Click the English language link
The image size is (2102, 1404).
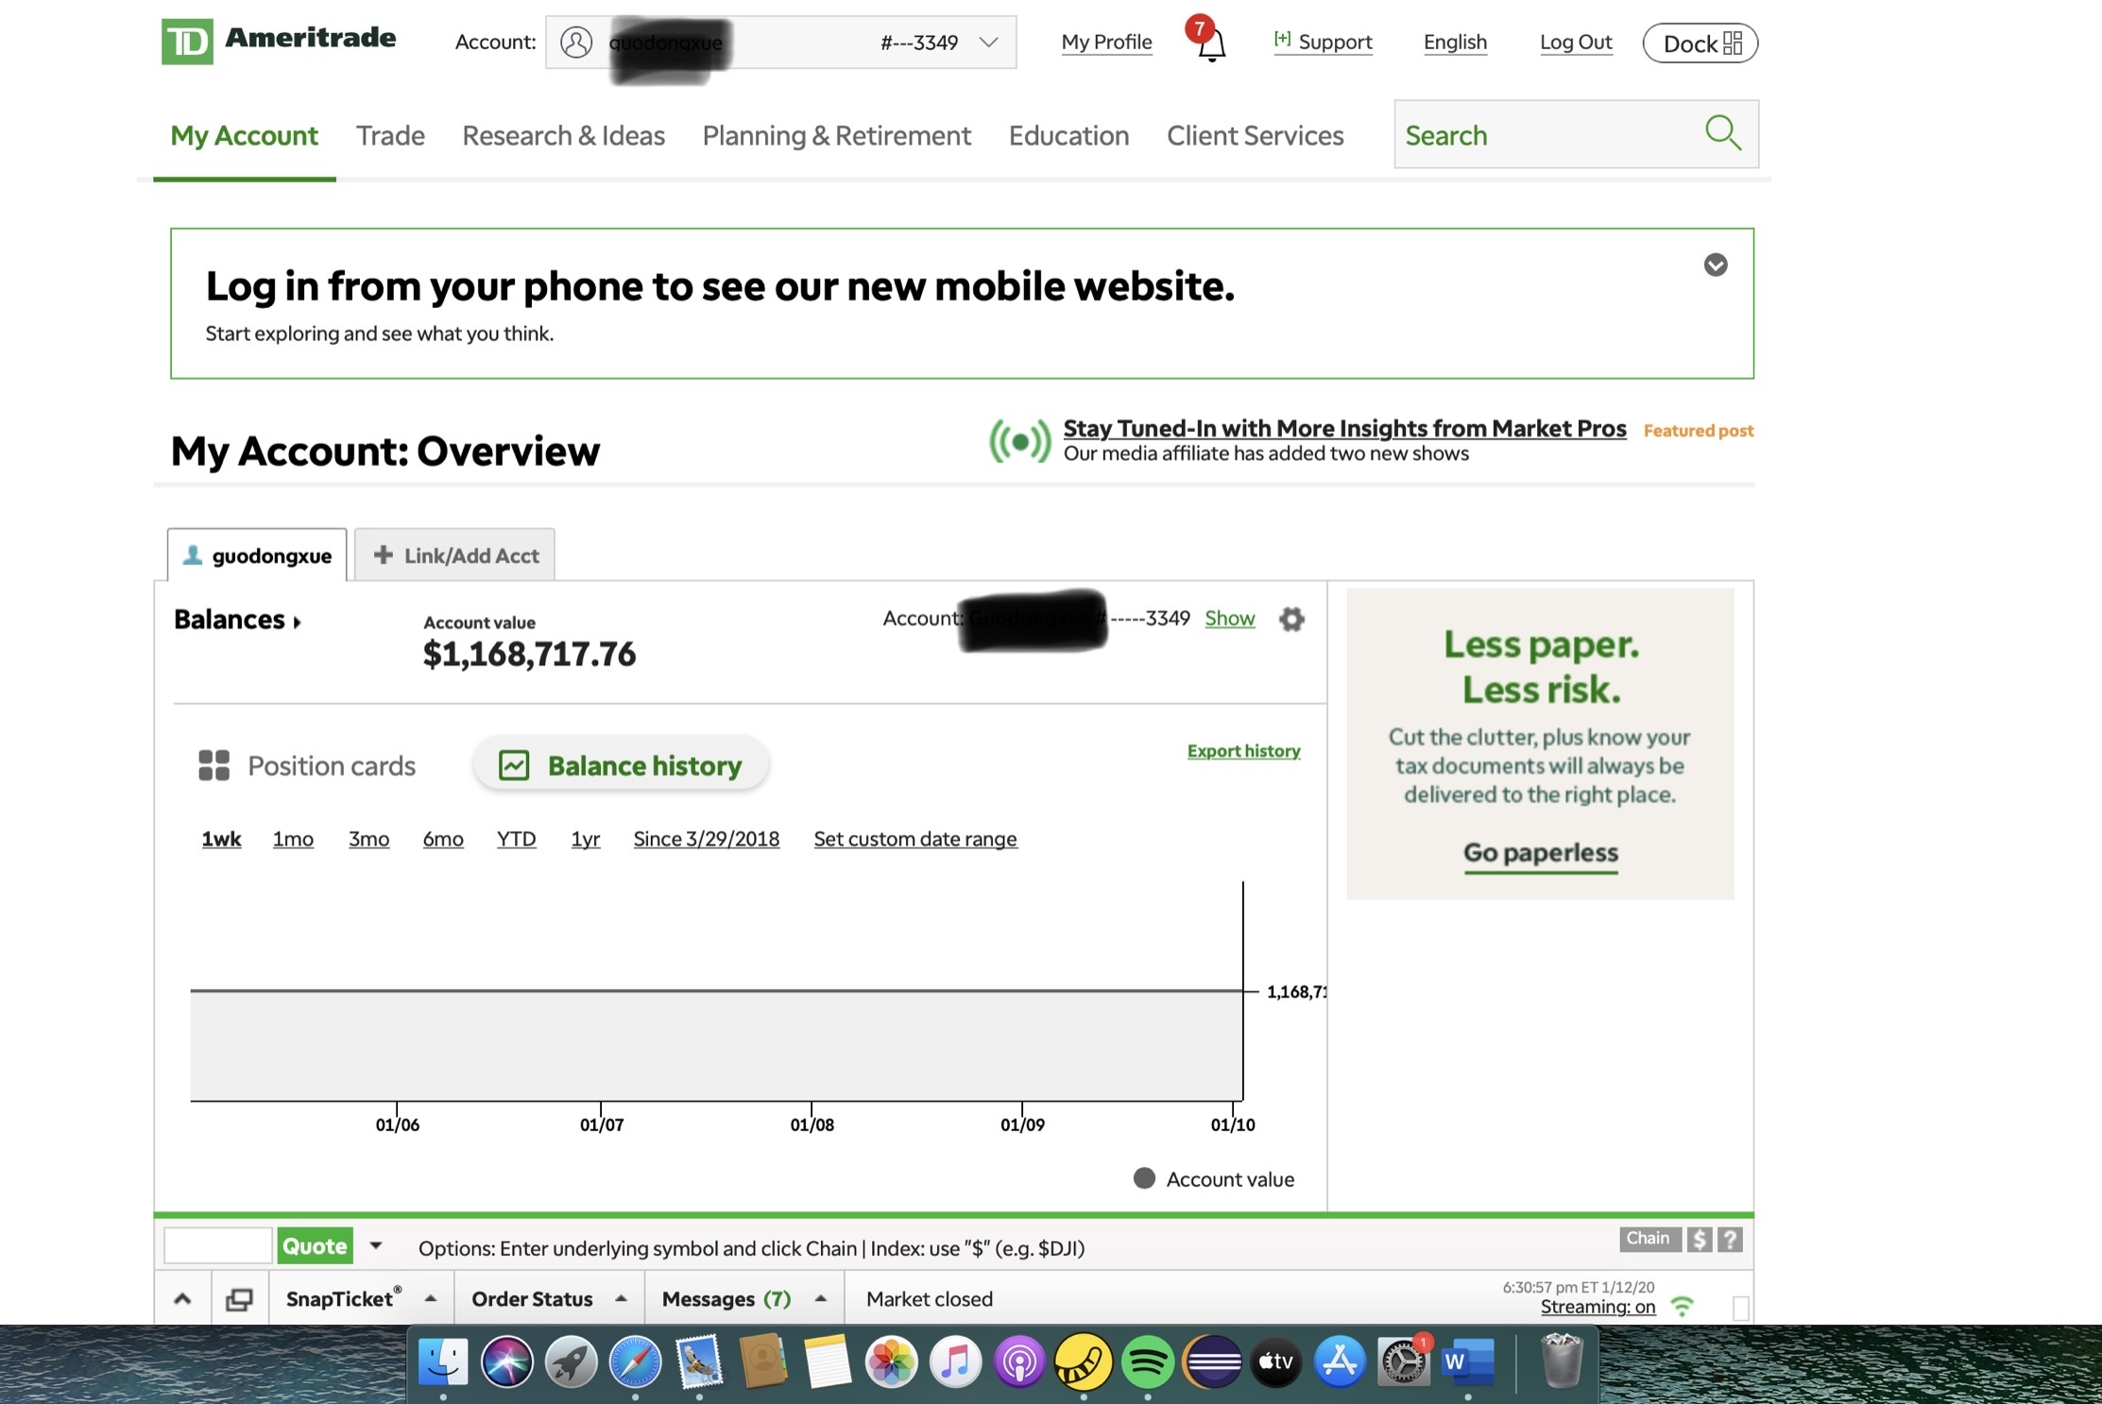1455,43
